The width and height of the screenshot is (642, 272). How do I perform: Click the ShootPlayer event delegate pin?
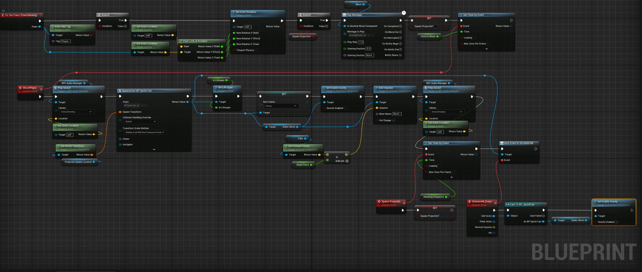coord(41,89)
